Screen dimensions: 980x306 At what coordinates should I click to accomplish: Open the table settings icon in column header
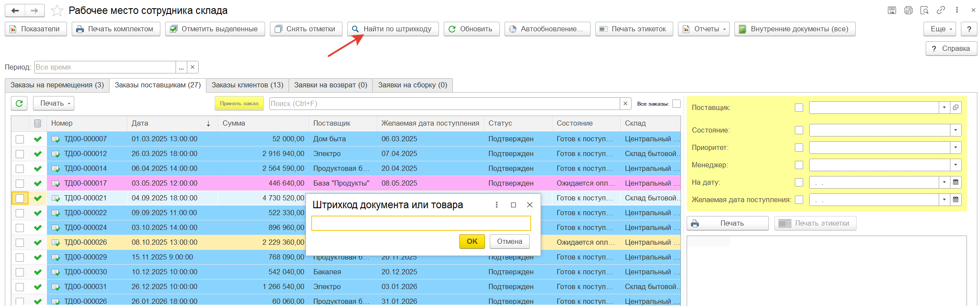coord(38,123)
